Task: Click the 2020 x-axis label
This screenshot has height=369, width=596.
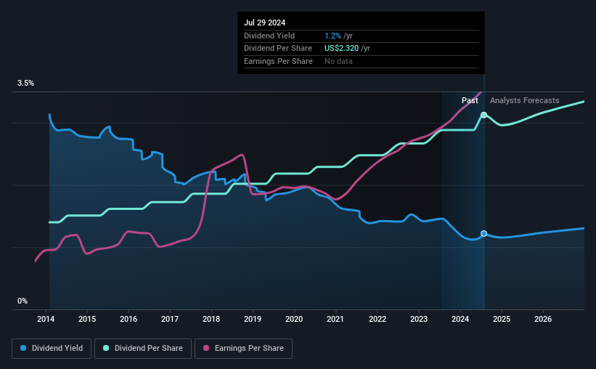Action: 294,319
